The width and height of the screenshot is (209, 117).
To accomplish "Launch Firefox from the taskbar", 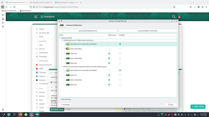I will click(20, 115).
